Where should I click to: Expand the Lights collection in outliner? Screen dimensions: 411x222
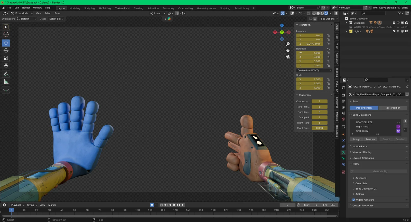coord(347,31)
